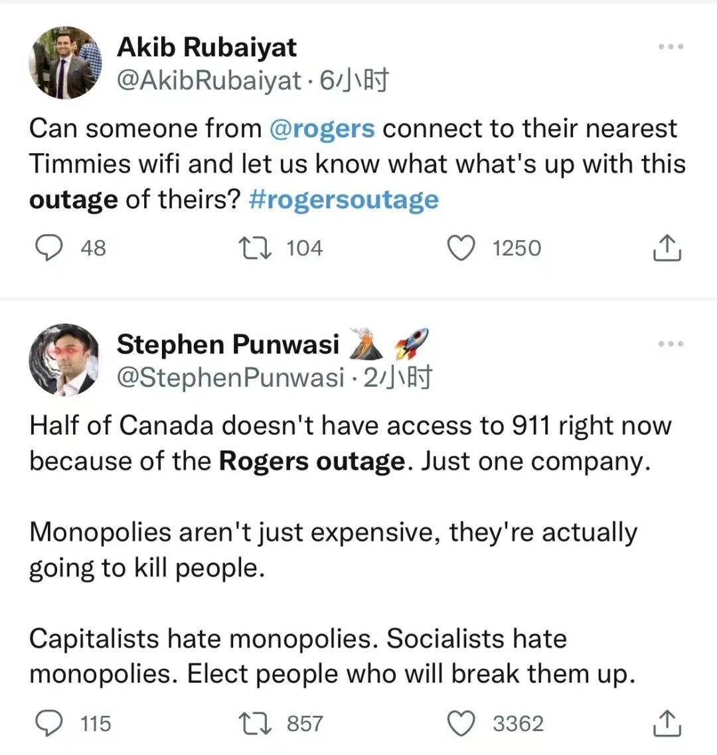The image size is (717, 755).
Task: Retweet Stephen Punwasi's monopolies tweet
Action: [256, 724]
